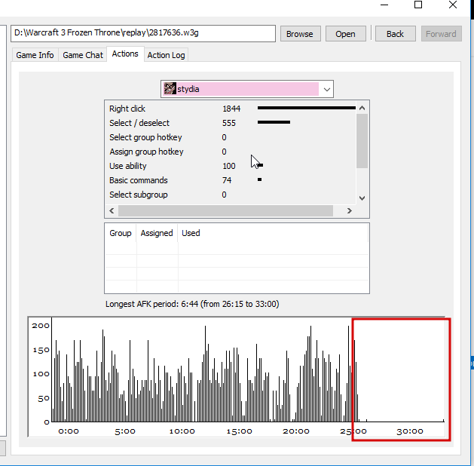This screenshot has height=466, width=474.
Task: Select the Use ability row
Action: coord(231,166)
